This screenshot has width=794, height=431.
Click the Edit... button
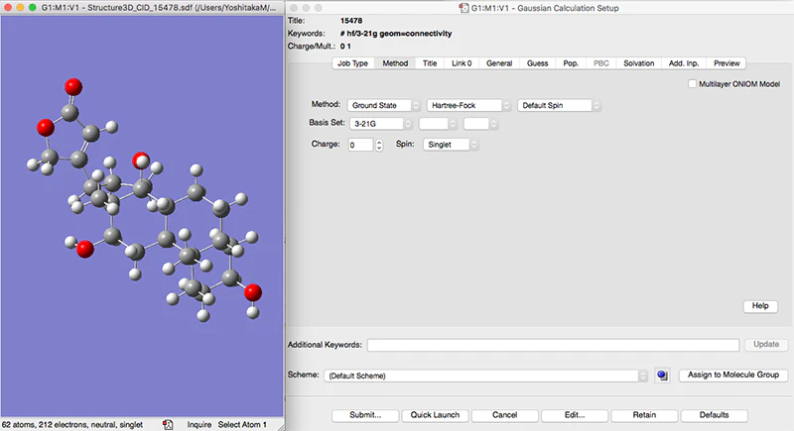pos(575,415)
